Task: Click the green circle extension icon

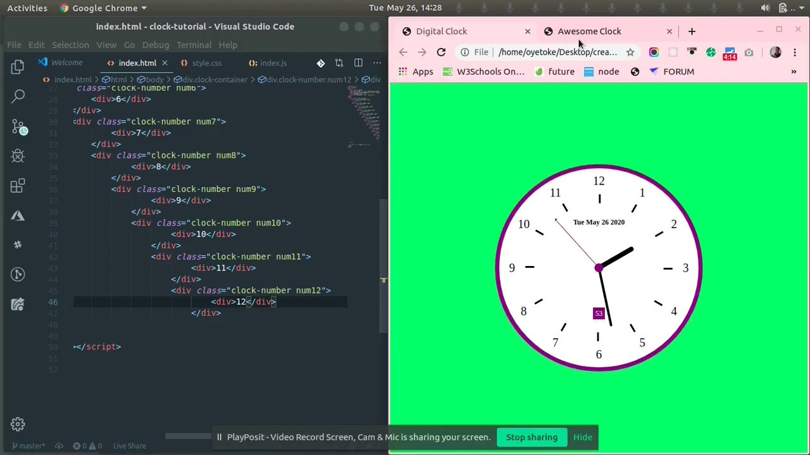Action: (x=711, y=52)
